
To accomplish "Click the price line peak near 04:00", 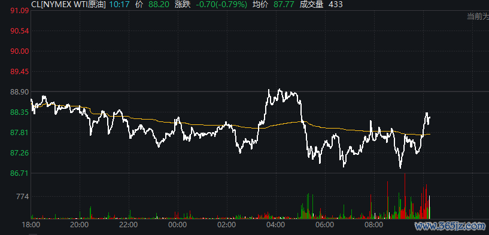I will pyautogui.click(x=279, y=90).
